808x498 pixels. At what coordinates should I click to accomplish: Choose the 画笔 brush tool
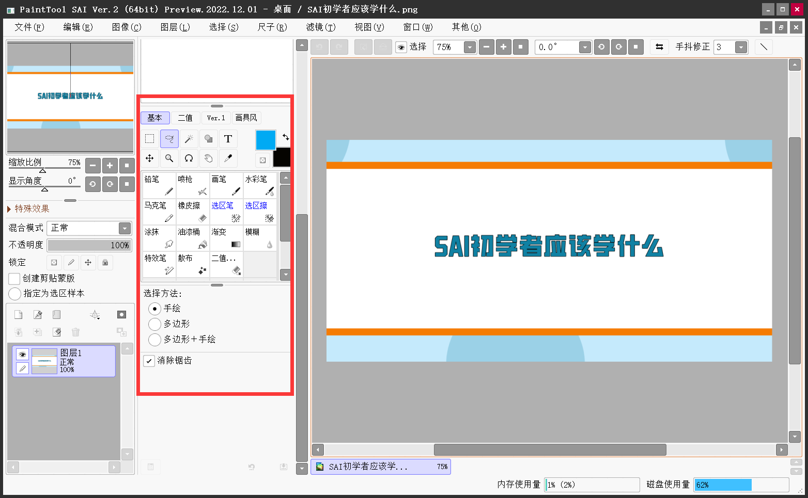tap(226, 185)
